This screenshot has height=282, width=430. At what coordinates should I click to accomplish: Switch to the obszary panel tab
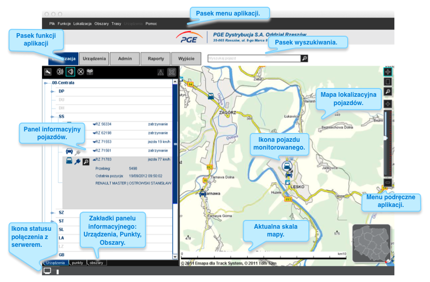(x=97, y=263)
